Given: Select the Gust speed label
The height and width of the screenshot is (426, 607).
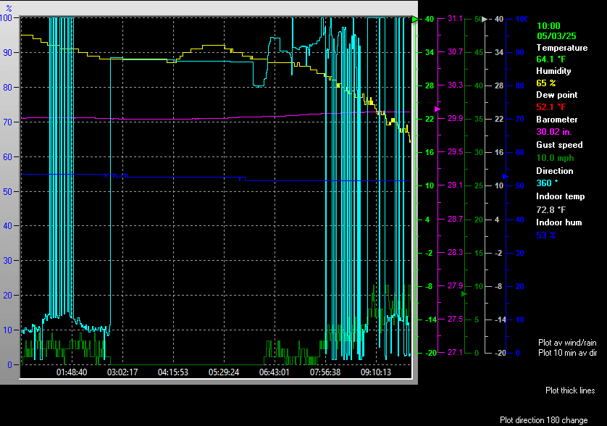Looking at the screenshot, I should coord(559,145).
